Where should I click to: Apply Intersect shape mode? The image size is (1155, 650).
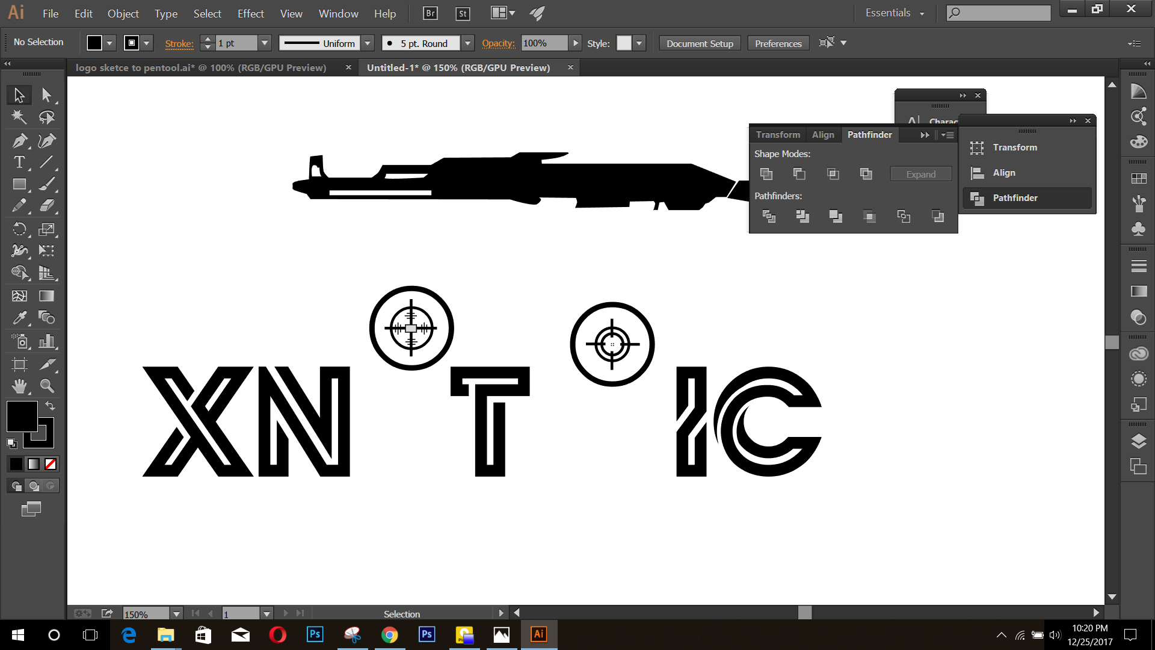coord(833,174)
